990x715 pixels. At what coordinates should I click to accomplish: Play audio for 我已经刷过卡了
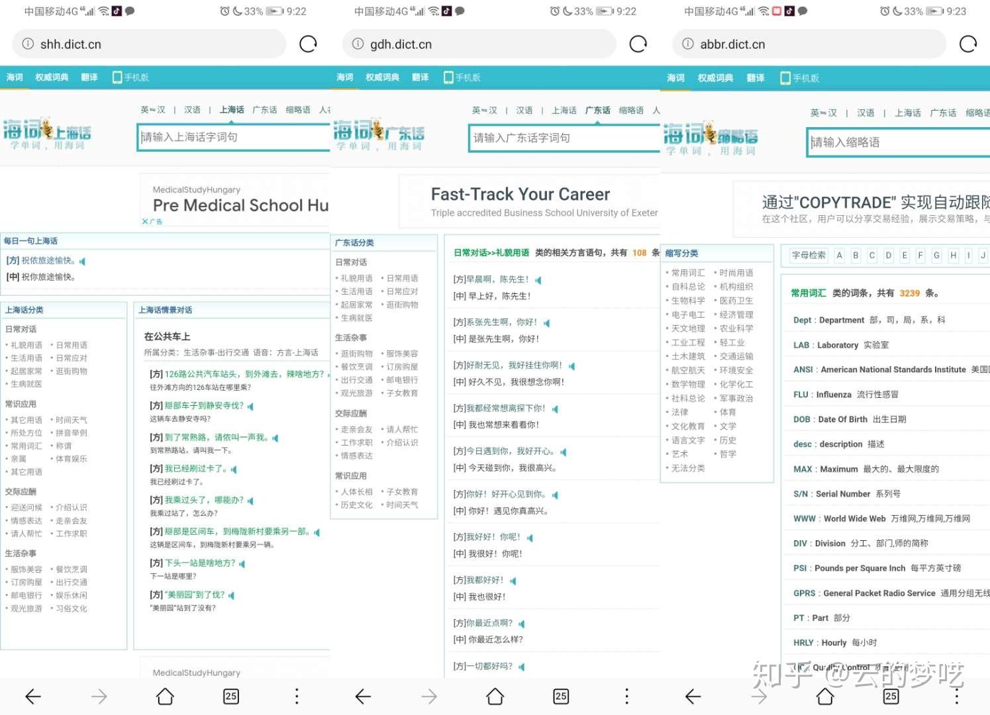pos(234,469)
